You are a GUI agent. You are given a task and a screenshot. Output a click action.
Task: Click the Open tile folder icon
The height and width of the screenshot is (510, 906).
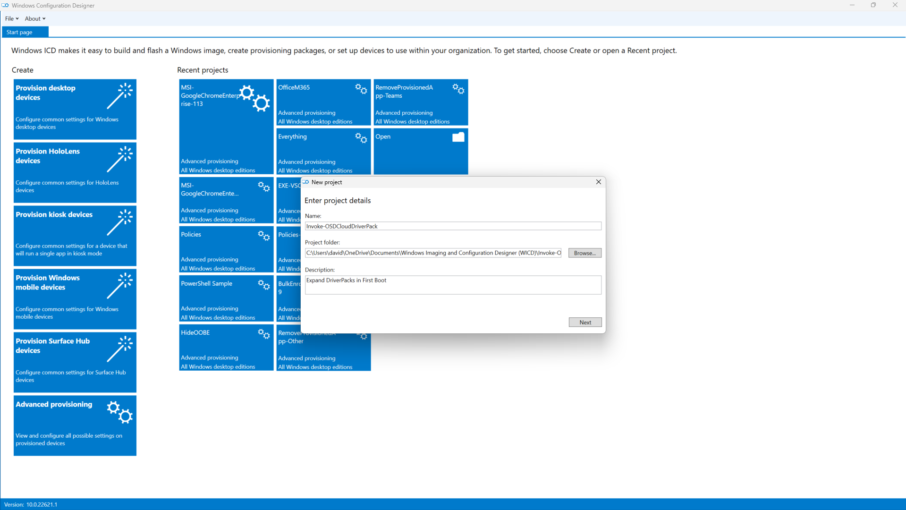coord(458,137)
